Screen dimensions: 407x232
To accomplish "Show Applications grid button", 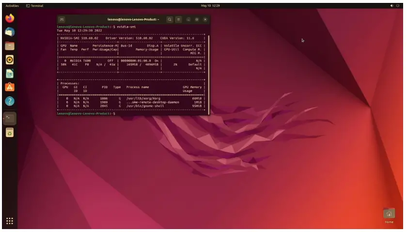I will point(10,221).
